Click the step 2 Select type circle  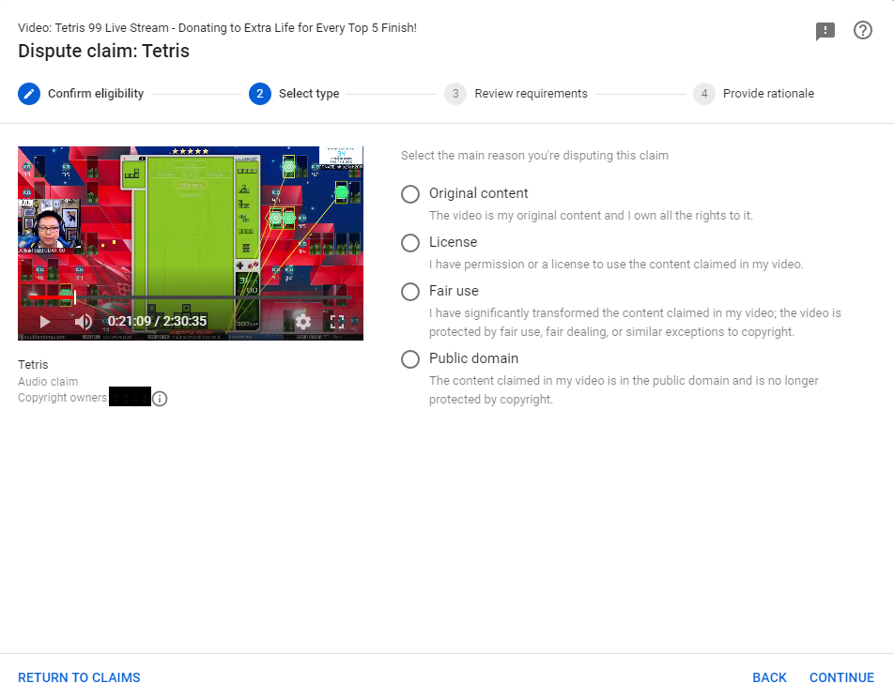pos(260,94)
